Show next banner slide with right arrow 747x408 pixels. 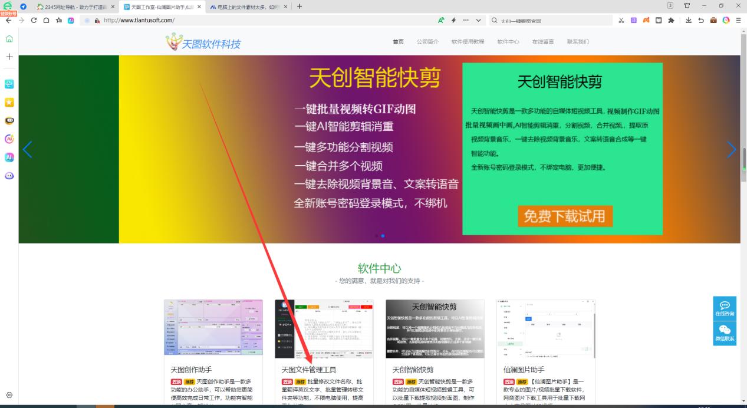click(x=731, y=149)
